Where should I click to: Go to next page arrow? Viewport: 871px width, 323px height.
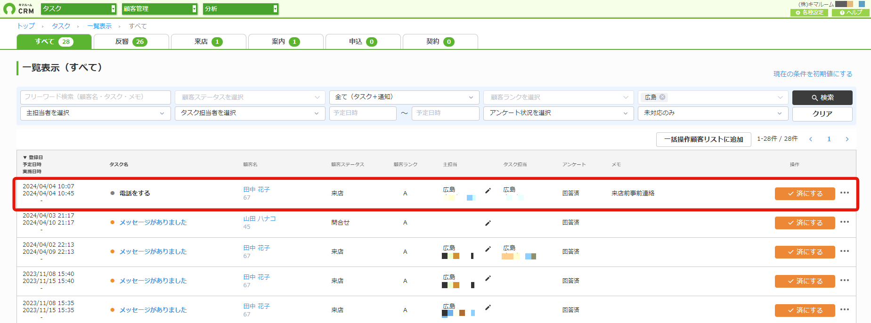point(847,139)
